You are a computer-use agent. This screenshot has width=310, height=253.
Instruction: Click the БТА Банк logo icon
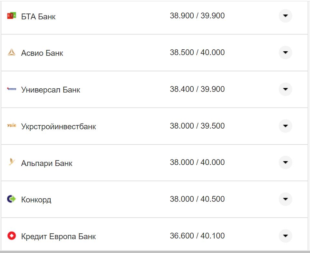[12, 16]
